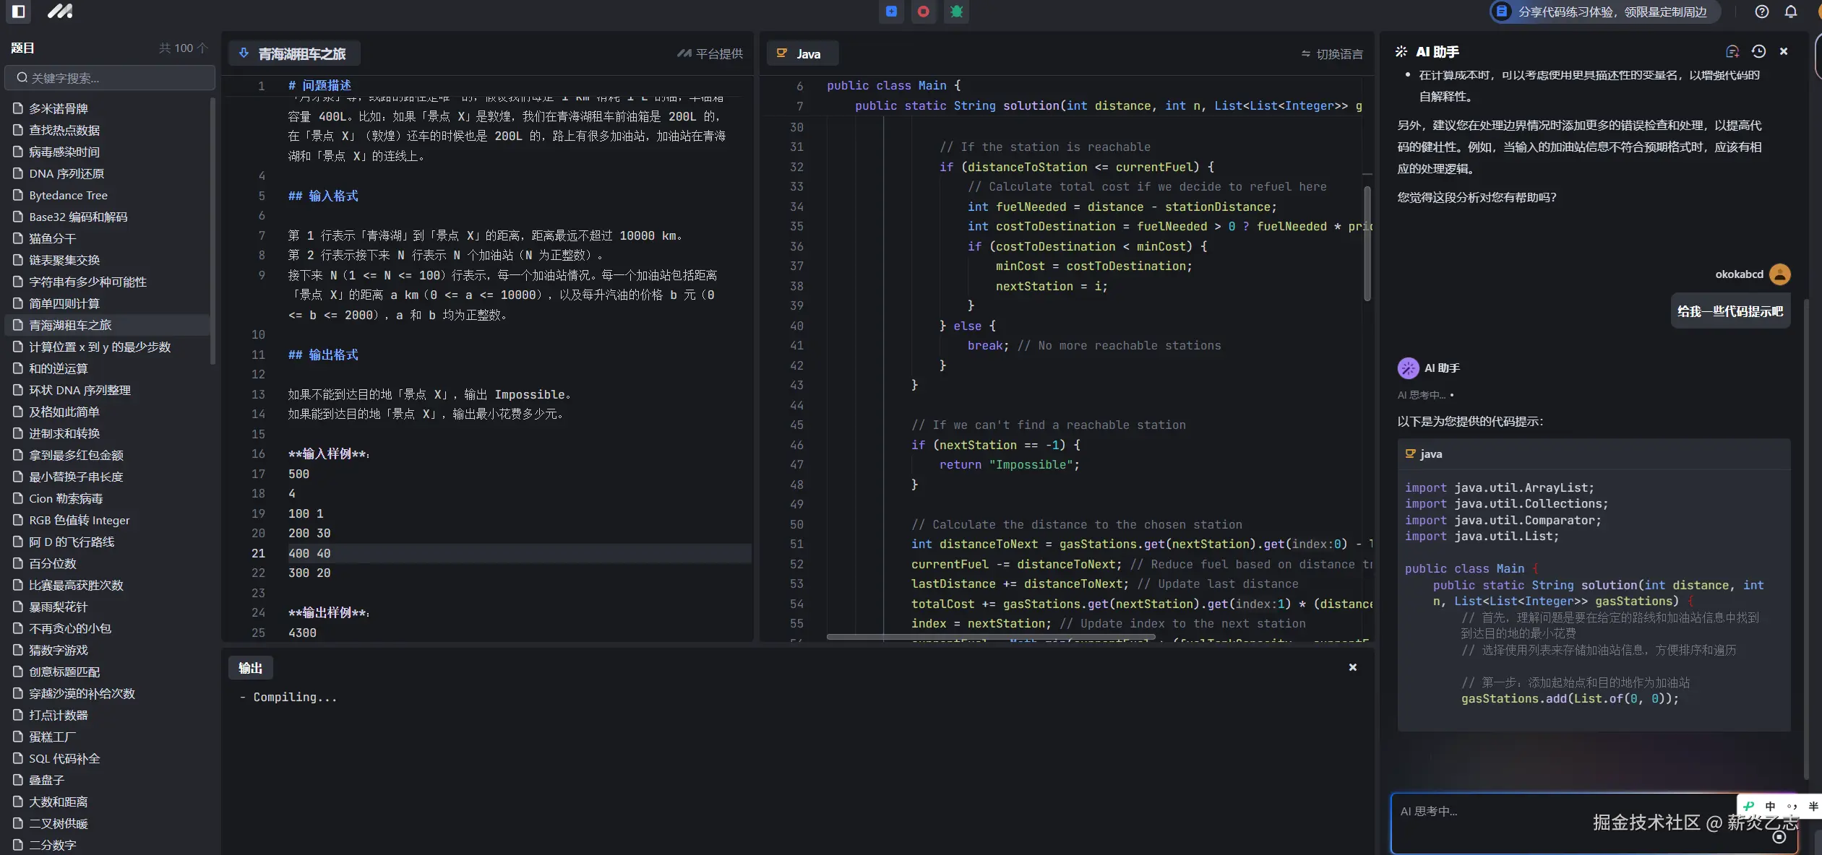Expand the 青海湖租车之旅 problem title arrow
Viewport: 1822px width, 855px height.
[x=244, y=53]
